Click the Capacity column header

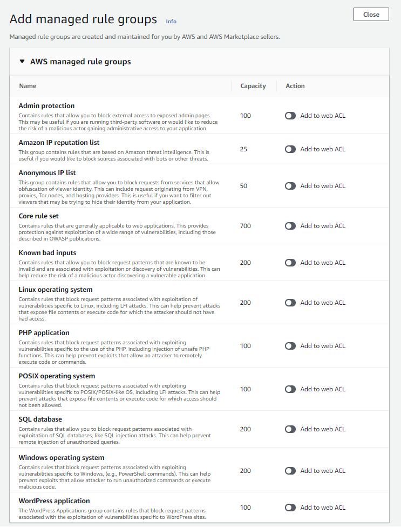coord(253,86)
